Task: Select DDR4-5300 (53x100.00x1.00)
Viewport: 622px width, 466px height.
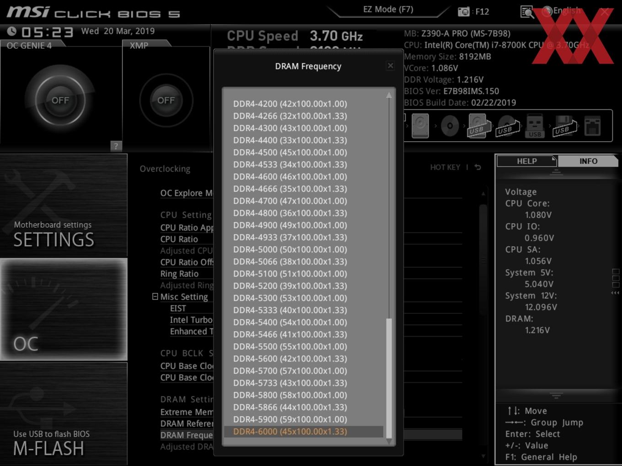Action: (290, 298)
